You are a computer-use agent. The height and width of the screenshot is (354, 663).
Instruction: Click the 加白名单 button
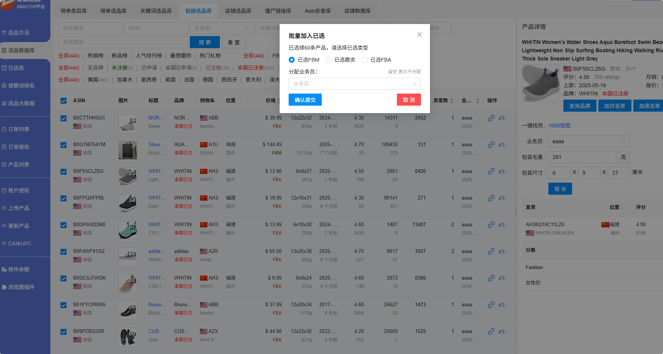coord(615,106)
